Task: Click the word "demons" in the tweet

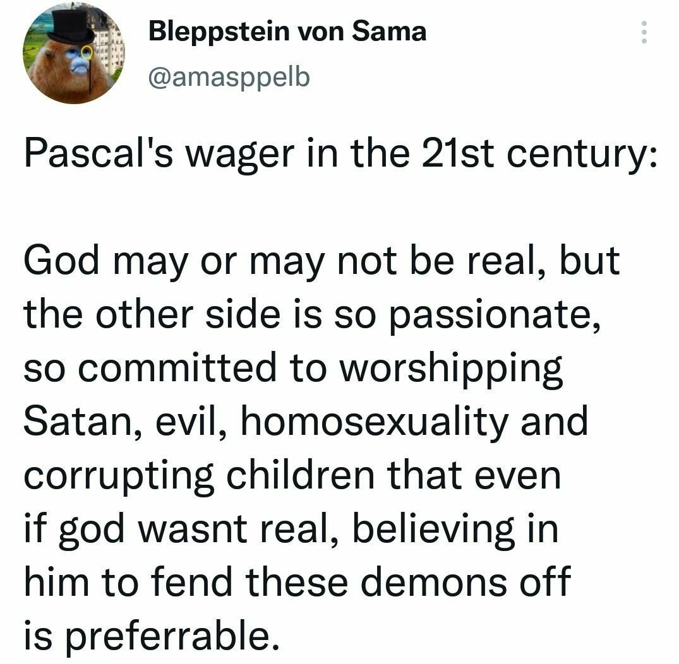Action: tap(430, 582)
